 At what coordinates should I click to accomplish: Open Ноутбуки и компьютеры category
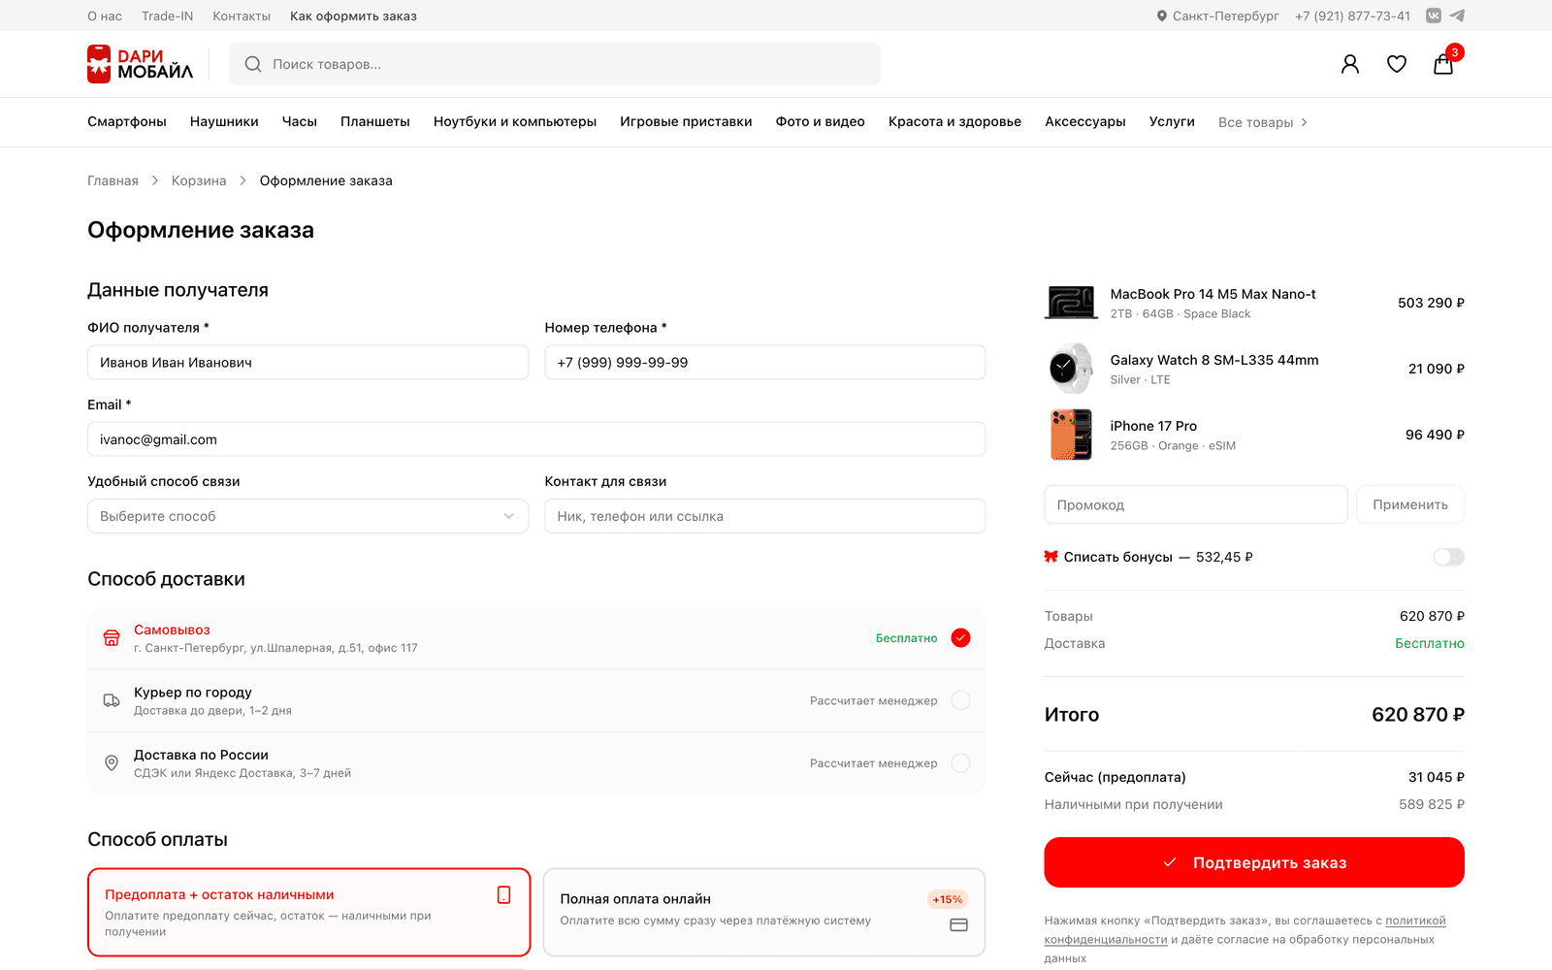tap(515, 122)
